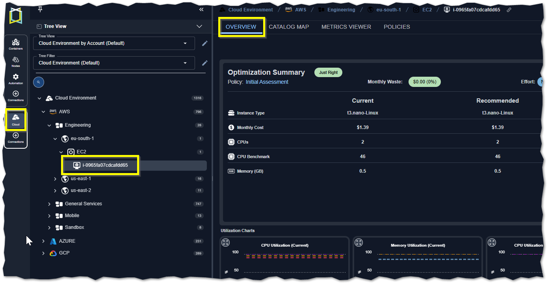Expand the GCP tree node

[x=43, y=253]
